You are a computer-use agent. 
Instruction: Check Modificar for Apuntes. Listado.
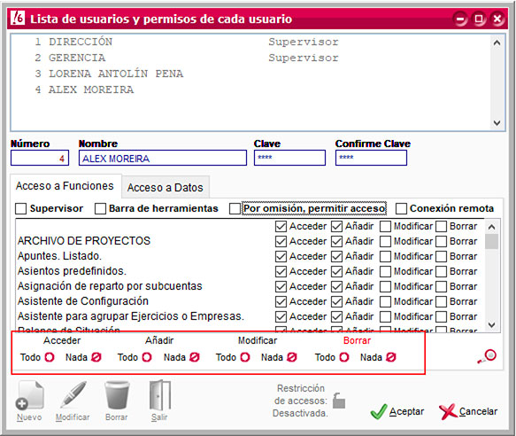(385, 256)
